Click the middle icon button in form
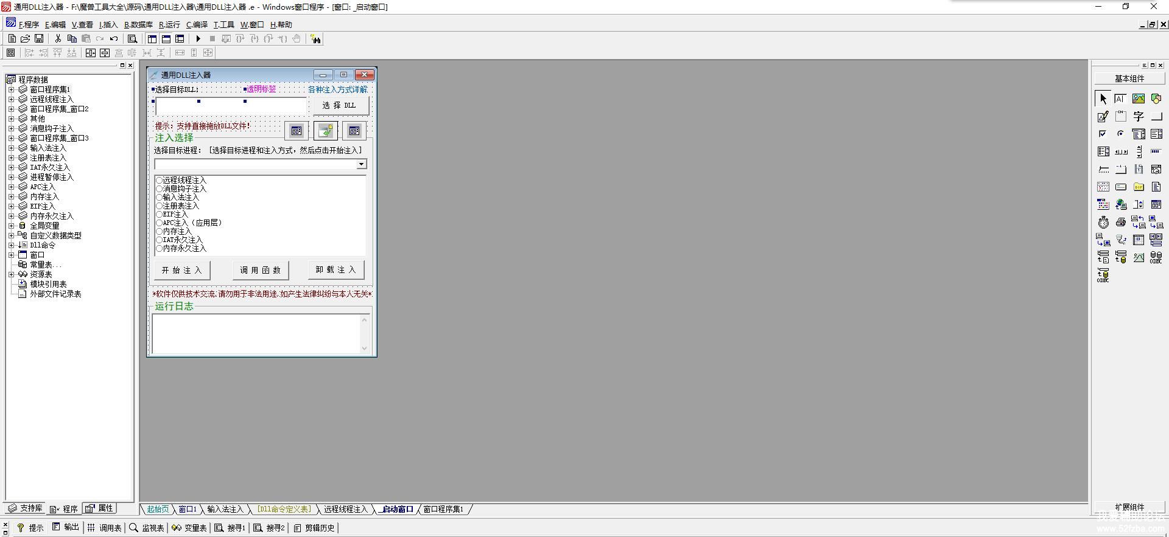Screen dimensions: 1169x537 point(326,131)
